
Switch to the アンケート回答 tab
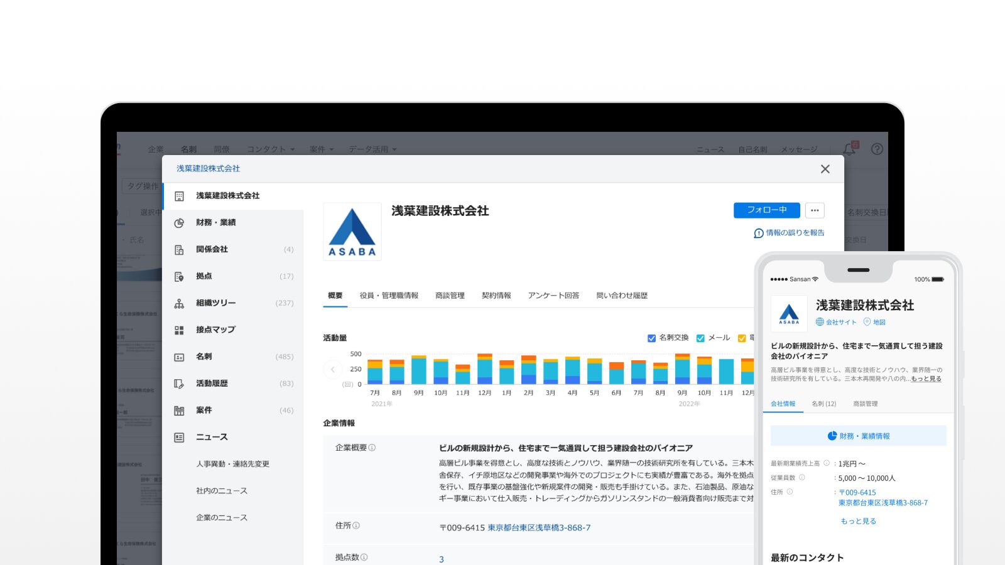pos(553,296)
